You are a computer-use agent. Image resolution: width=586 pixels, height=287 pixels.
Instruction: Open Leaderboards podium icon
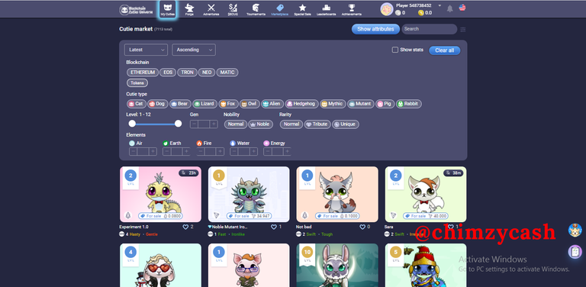tap(327, 8)
